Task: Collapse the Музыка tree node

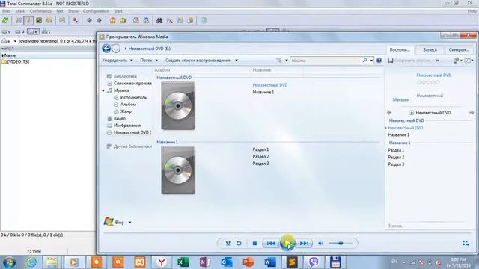Action: (103, 90)
